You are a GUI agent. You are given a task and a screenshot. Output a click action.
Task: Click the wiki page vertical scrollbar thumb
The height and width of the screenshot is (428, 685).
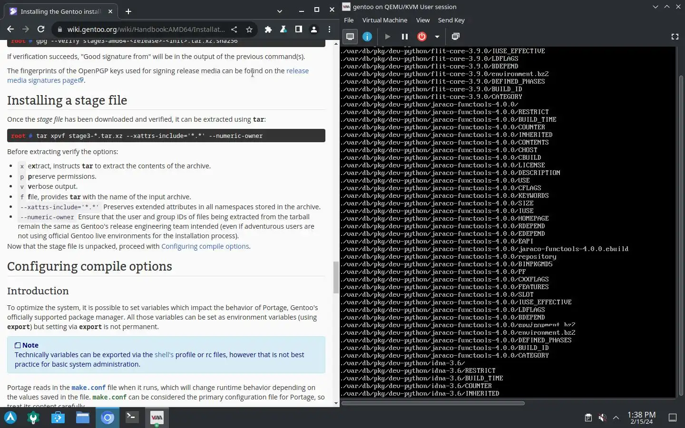click(x=336, y=277)
